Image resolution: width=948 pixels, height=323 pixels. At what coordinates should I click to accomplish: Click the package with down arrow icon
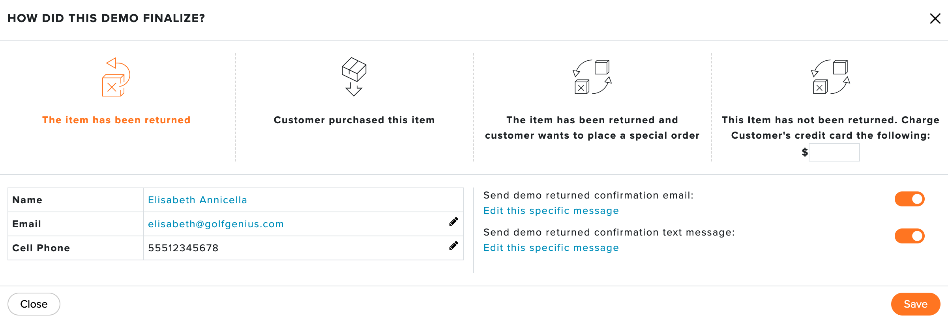[354, 77]
